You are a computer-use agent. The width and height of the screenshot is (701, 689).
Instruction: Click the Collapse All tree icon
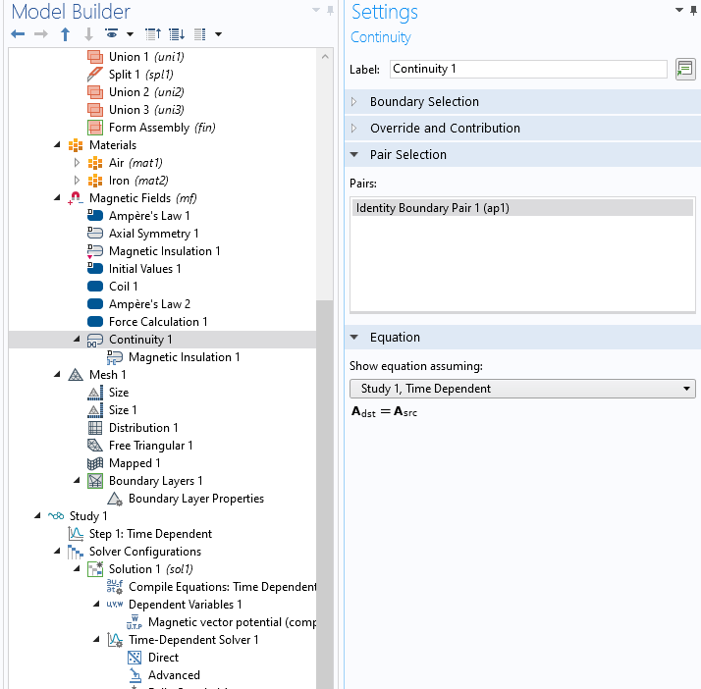[x=153, y=34]
